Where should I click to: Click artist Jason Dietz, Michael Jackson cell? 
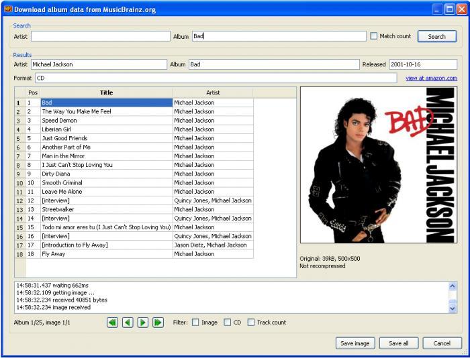[213, 245]
